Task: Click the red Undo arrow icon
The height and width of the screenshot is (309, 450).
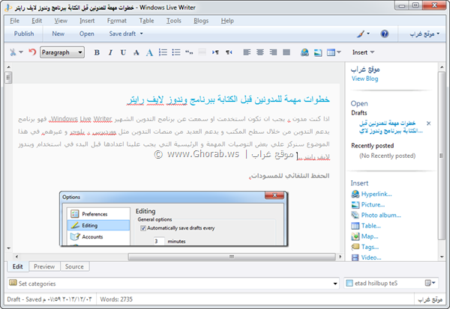Action: [32, 52]
